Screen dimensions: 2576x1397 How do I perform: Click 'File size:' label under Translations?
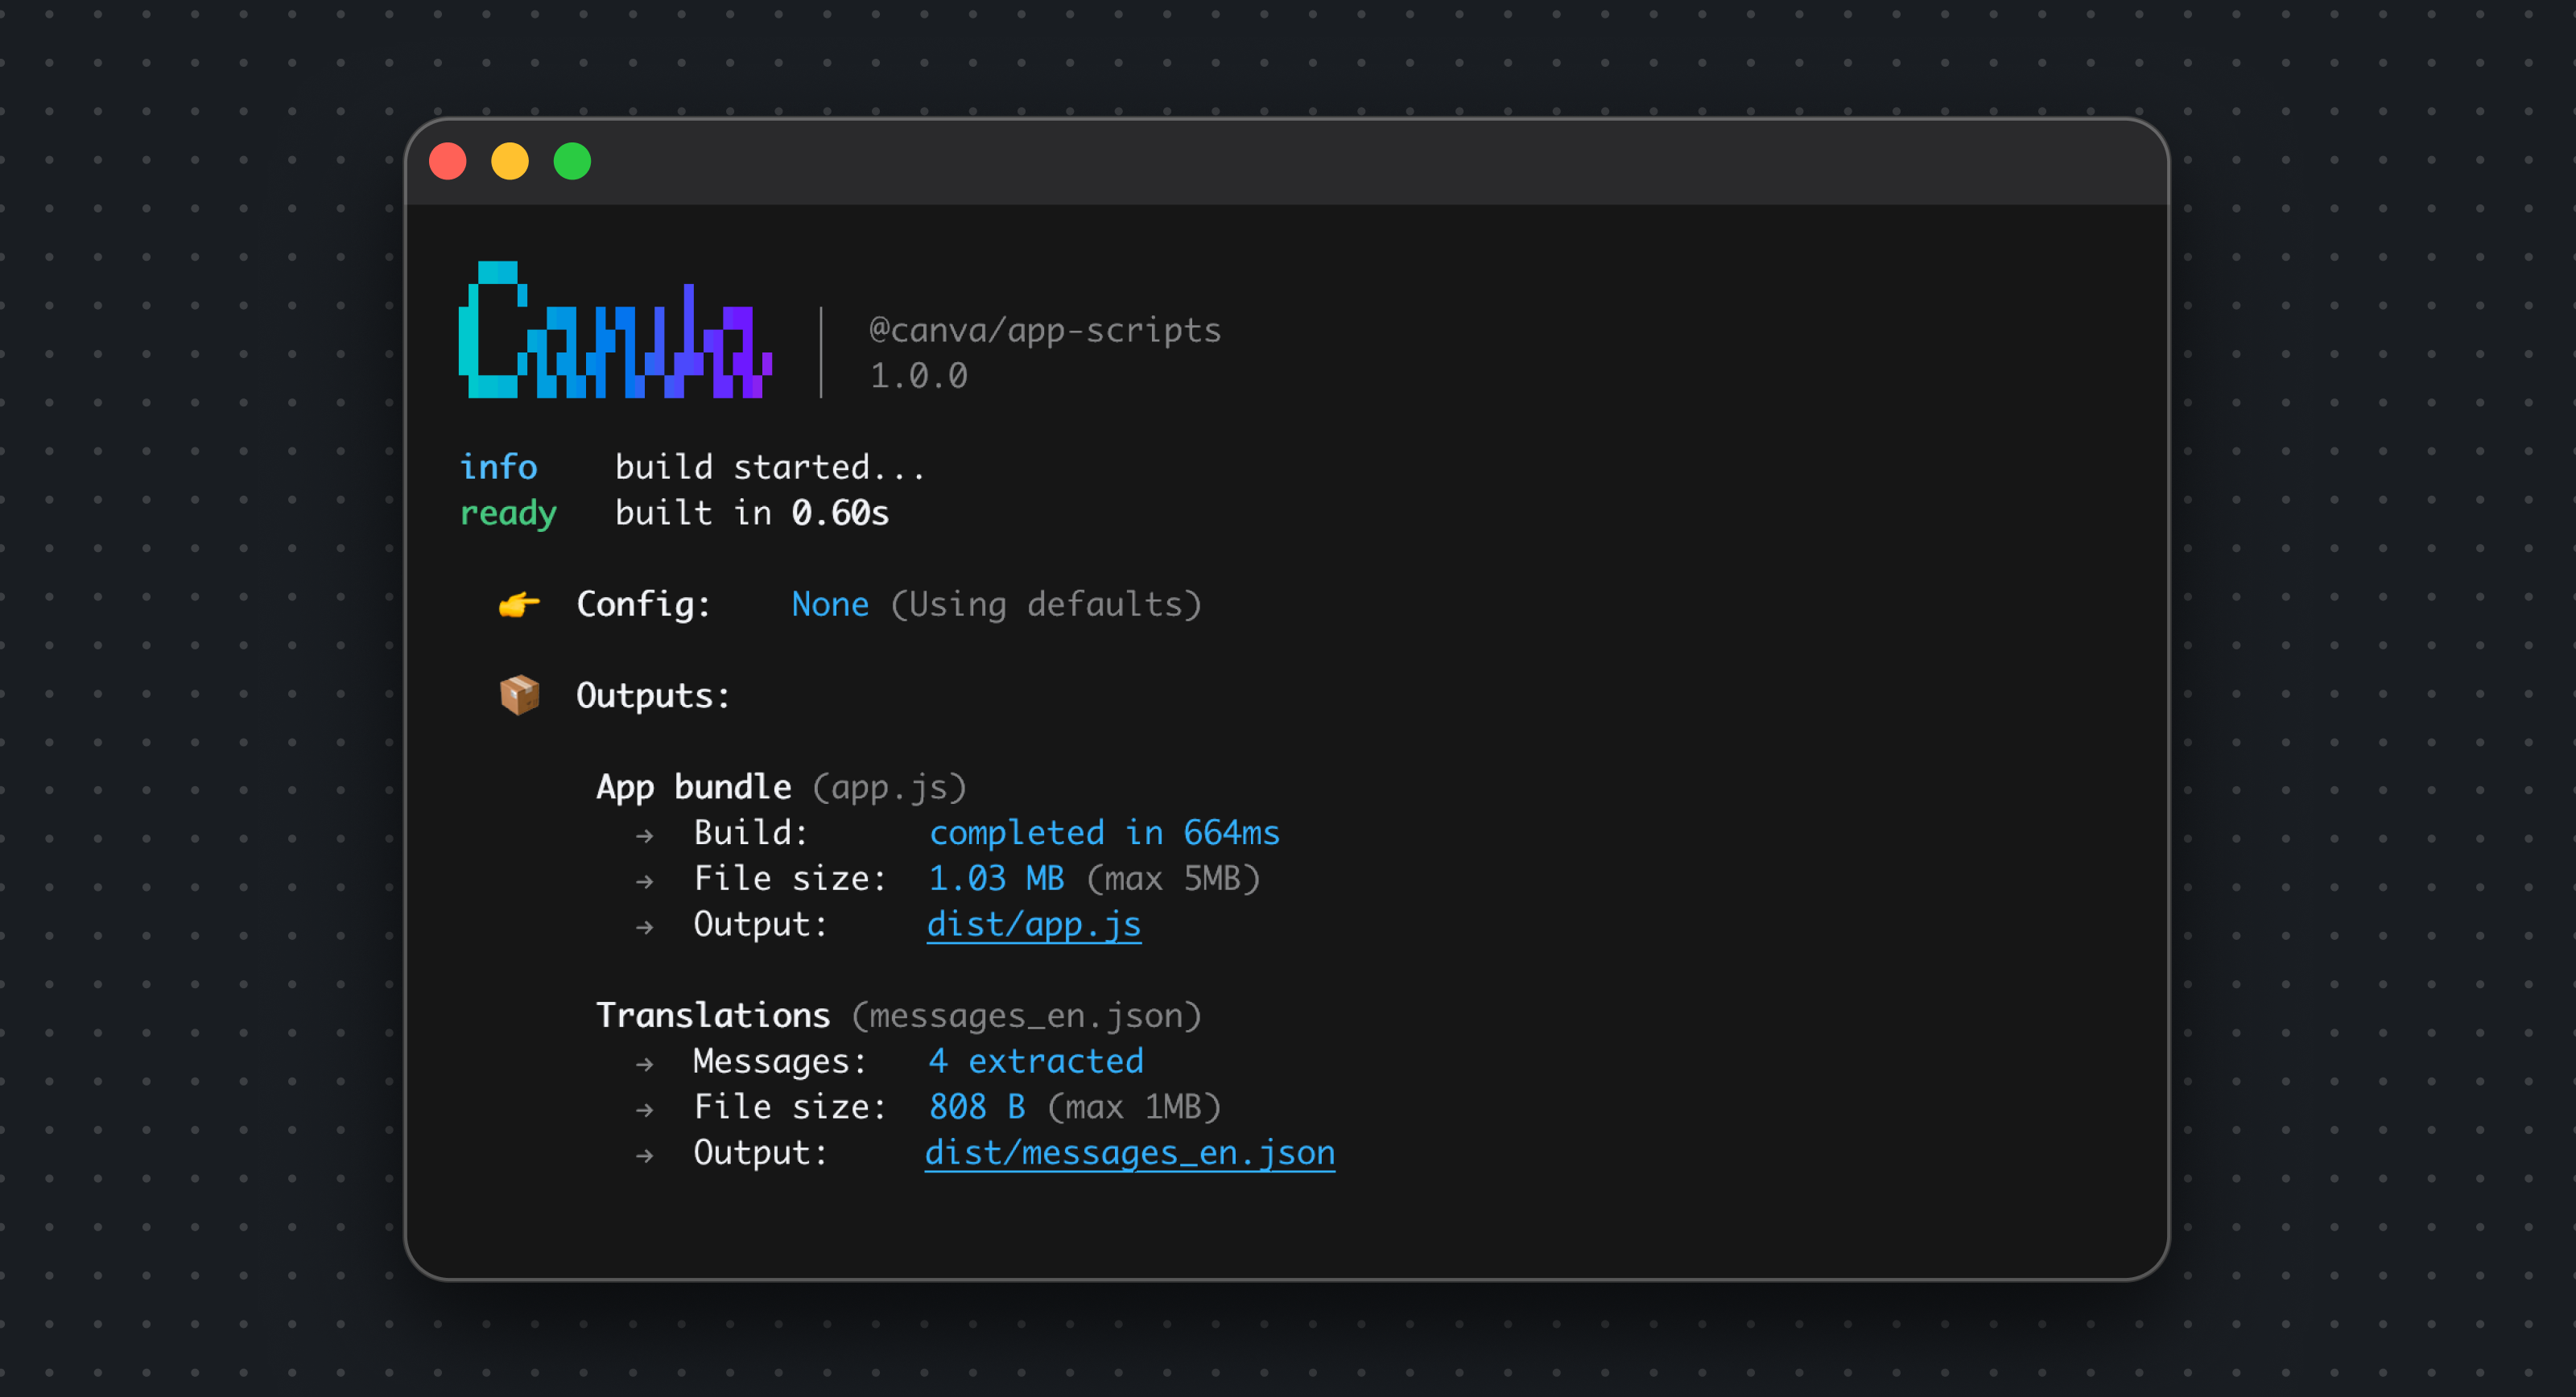point(790,1107)
